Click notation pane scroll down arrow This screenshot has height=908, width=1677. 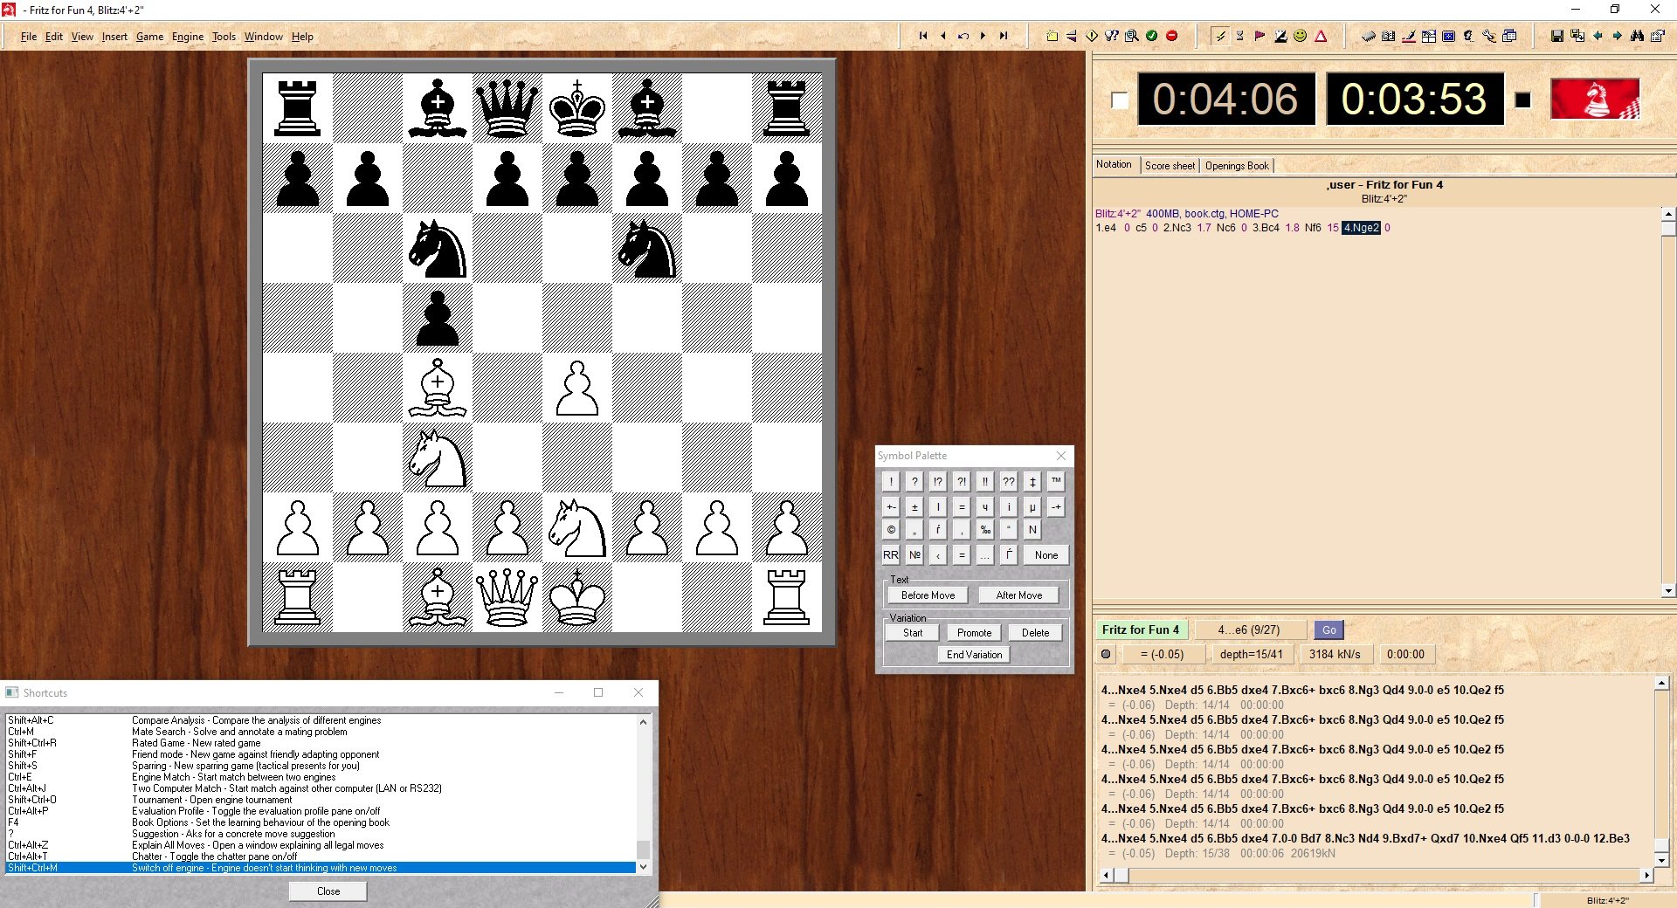pos(1668,590)
